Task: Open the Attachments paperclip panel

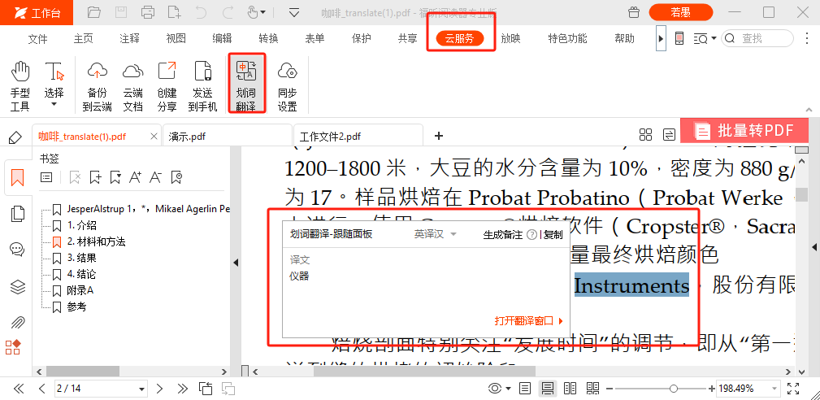Action: pyautogui.click(x=18, y=321)
